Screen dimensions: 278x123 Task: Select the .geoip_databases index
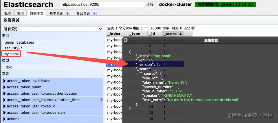[x=18, y=42]
